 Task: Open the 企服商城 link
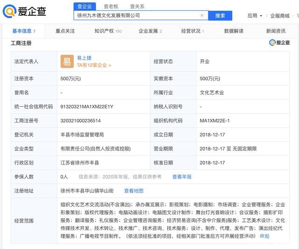point(280,16)
